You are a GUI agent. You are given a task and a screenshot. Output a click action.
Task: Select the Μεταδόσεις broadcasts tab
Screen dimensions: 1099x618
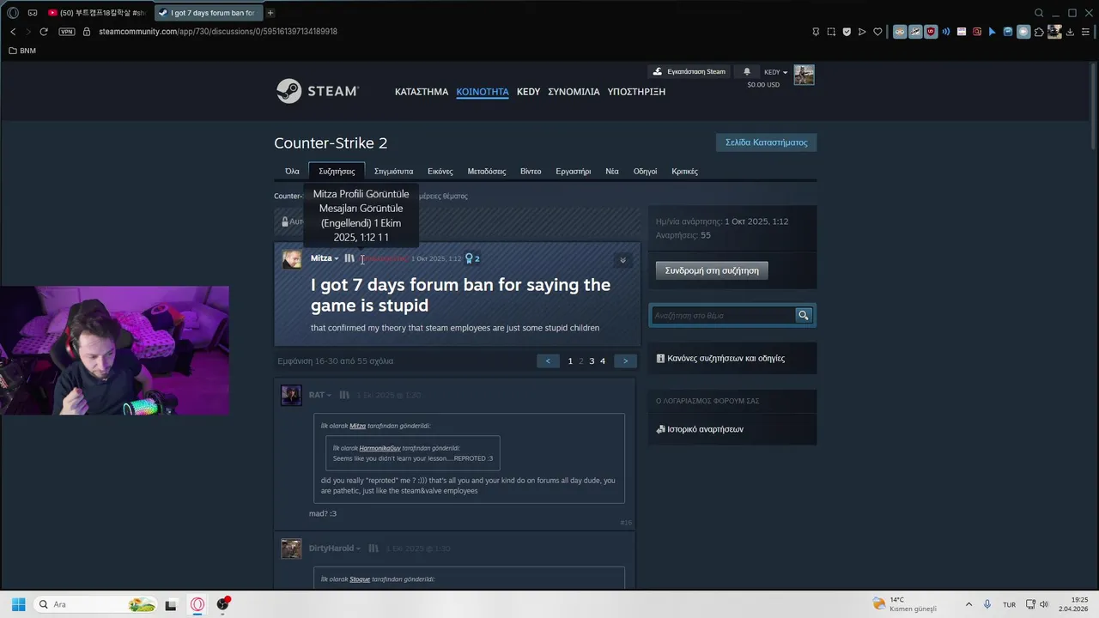[x=487, y=172]
